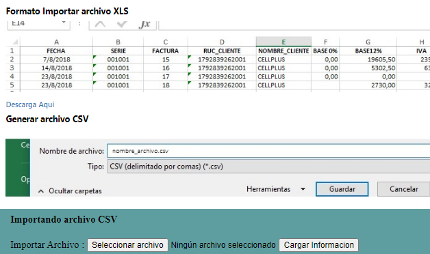Image resolution: width=430 pixels, height=254 pixels.
Task: Select row header 3
Action: click(12, 68)
